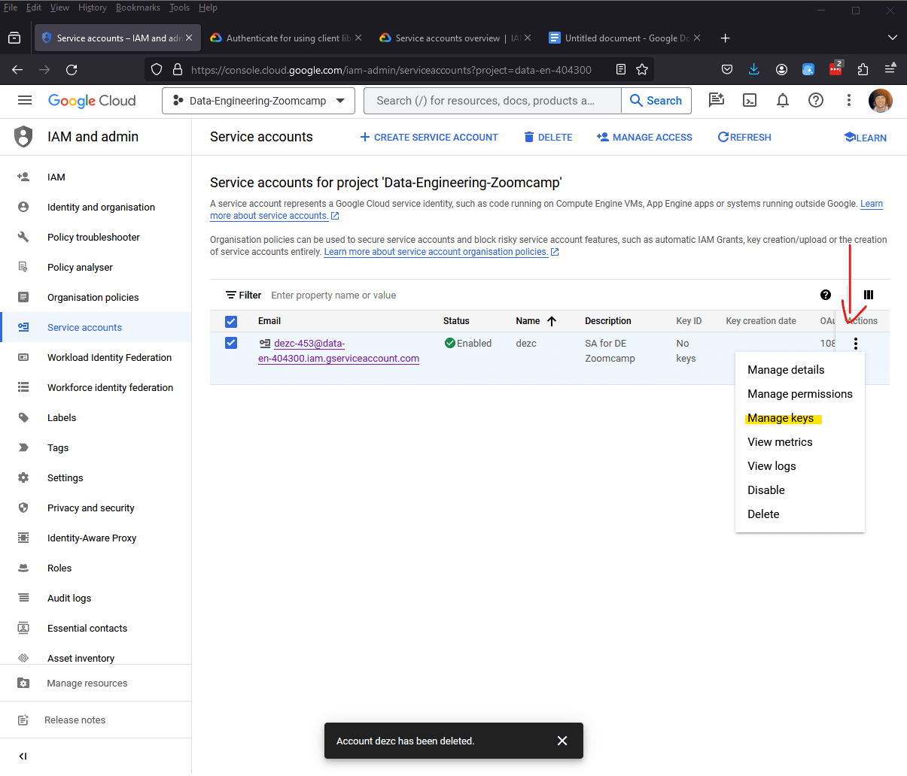Go back with the browser back arrow
Viewport: 907px width, 776px height.
pyautogui.click(x=17, y=69)
